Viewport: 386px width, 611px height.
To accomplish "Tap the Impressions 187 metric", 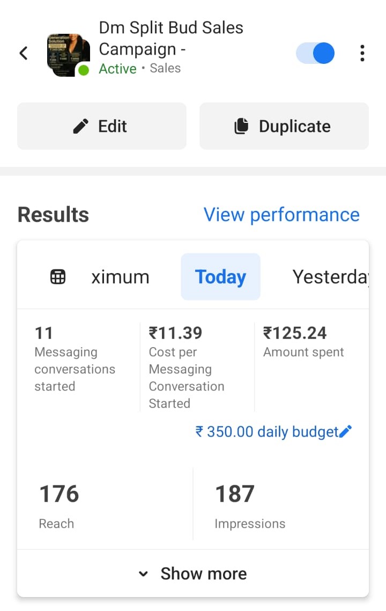I will (x=250, y=505).
